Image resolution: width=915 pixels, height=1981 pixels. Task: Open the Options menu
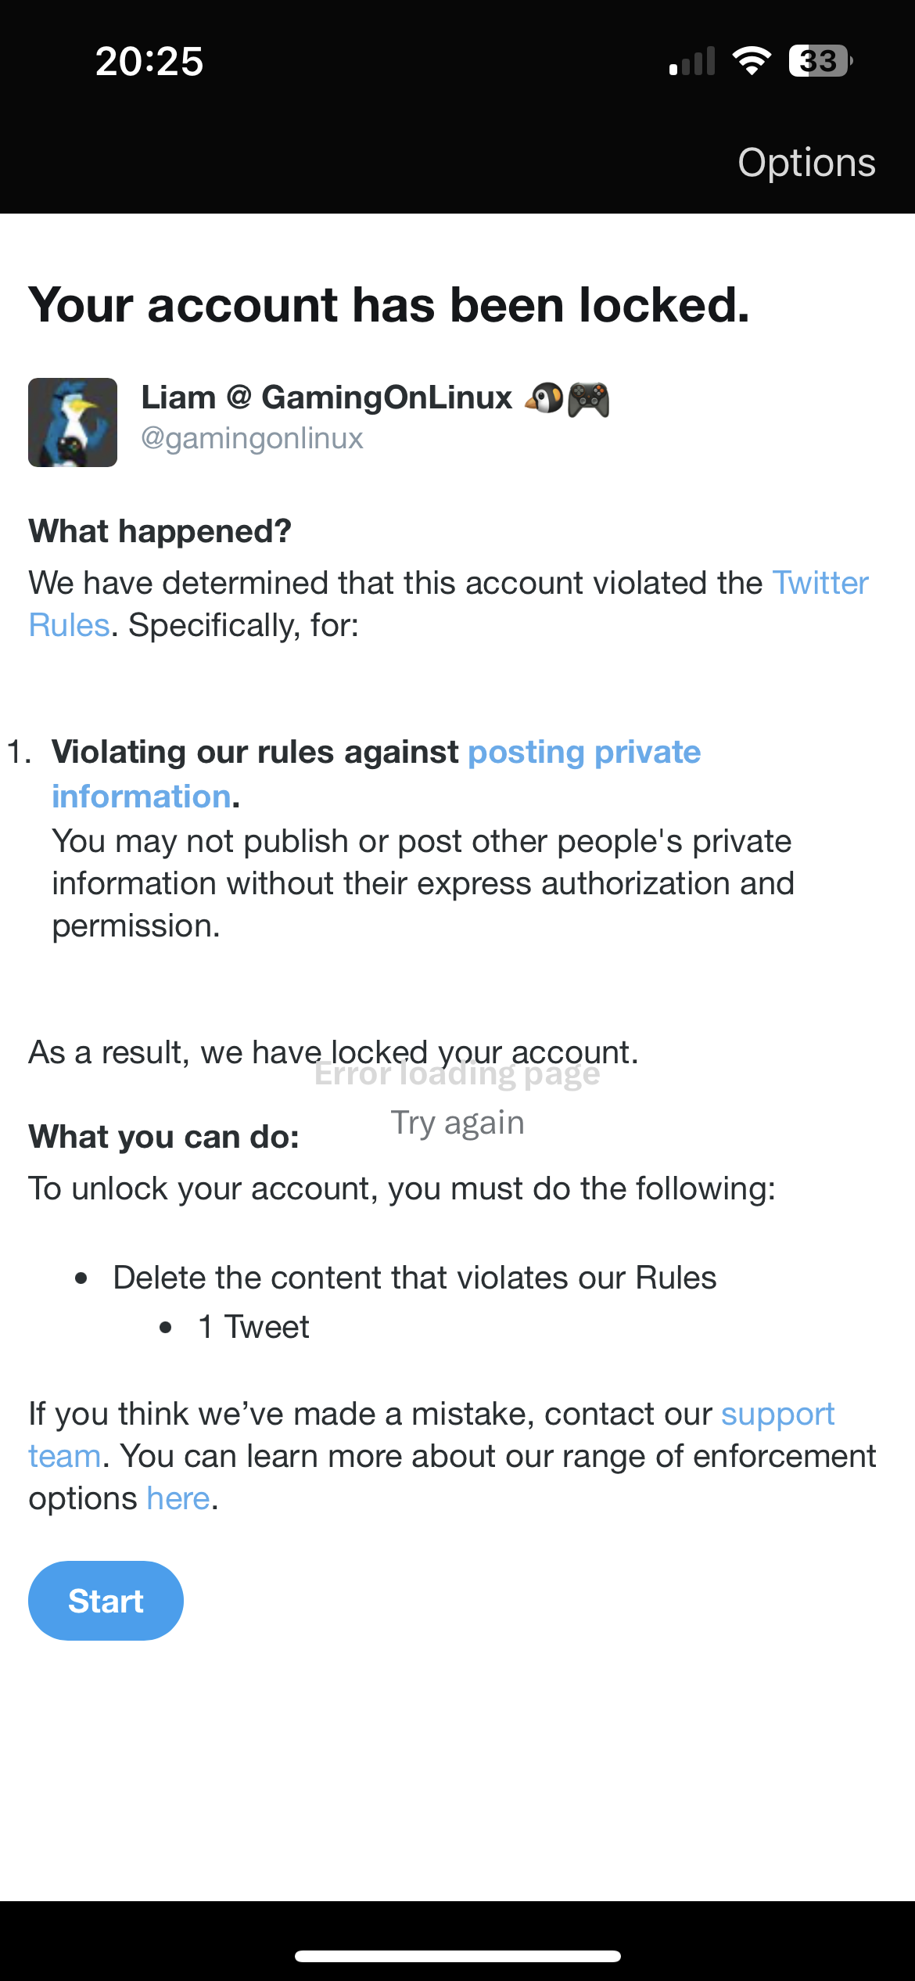(806, 163)
